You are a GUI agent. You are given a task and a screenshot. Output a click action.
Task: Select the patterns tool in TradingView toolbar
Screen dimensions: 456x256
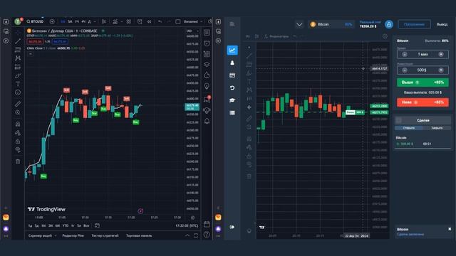pos(18,58)
